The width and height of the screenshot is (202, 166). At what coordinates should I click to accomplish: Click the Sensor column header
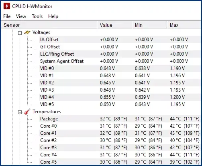coord(49,25)
